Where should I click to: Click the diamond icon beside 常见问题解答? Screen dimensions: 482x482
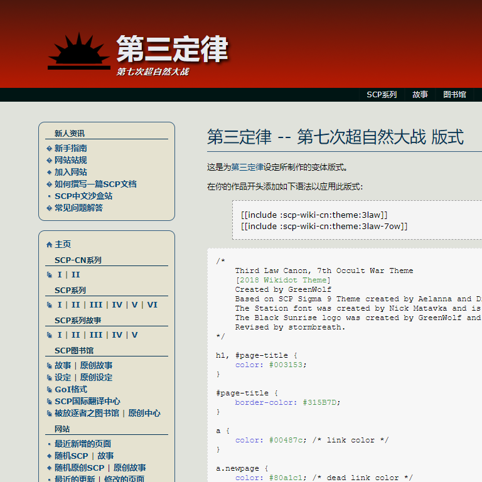pyautogui.click(x=50, y=208)
